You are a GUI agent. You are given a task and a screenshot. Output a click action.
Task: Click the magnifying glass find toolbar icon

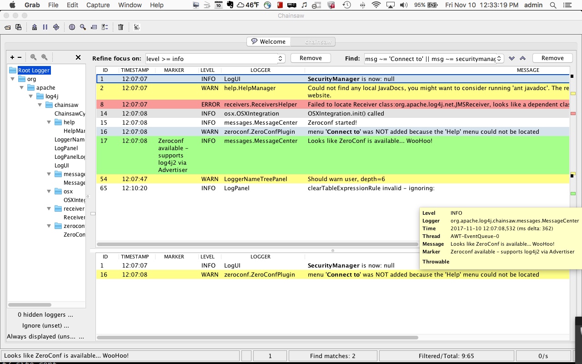[x=83, y=27]
